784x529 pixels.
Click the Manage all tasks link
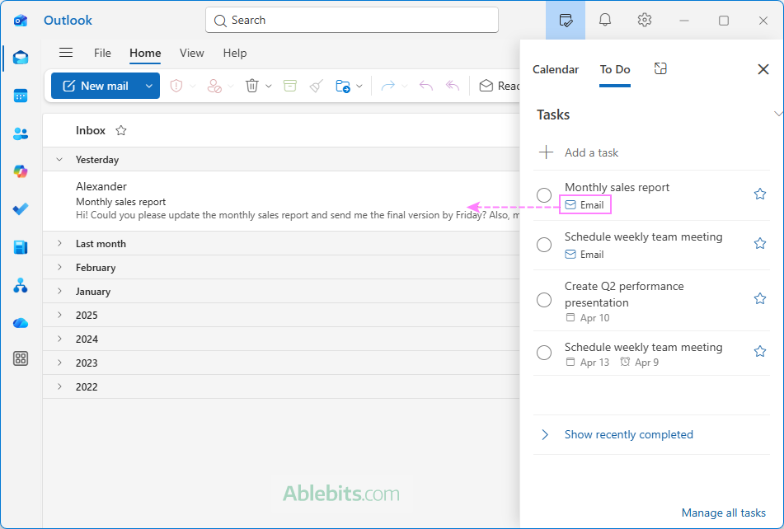(x=723, y=513)
